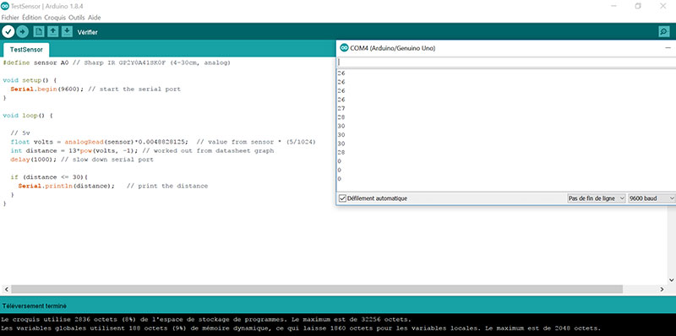Screen dimensions: 676x336
Task: Click 'COM4 (Arduino/Genuino Uno)' title text
Action: [x=393, y=48]
